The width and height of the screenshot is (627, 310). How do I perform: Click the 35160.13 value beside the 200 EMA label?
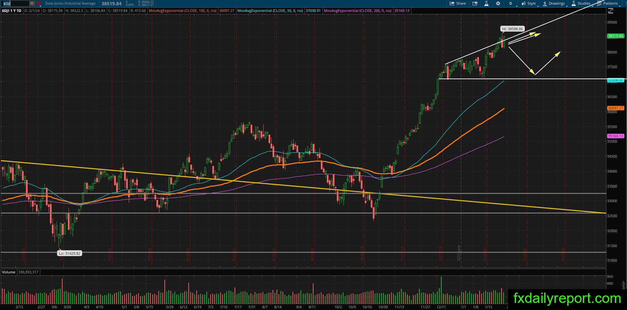(x=402, y=11)
